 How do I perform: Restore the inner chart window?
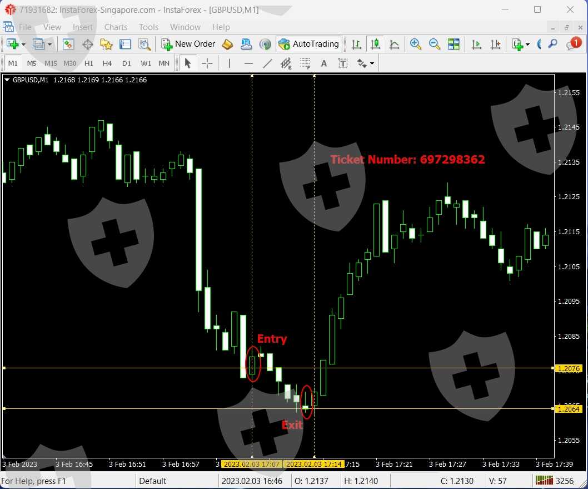click(567, 27)
